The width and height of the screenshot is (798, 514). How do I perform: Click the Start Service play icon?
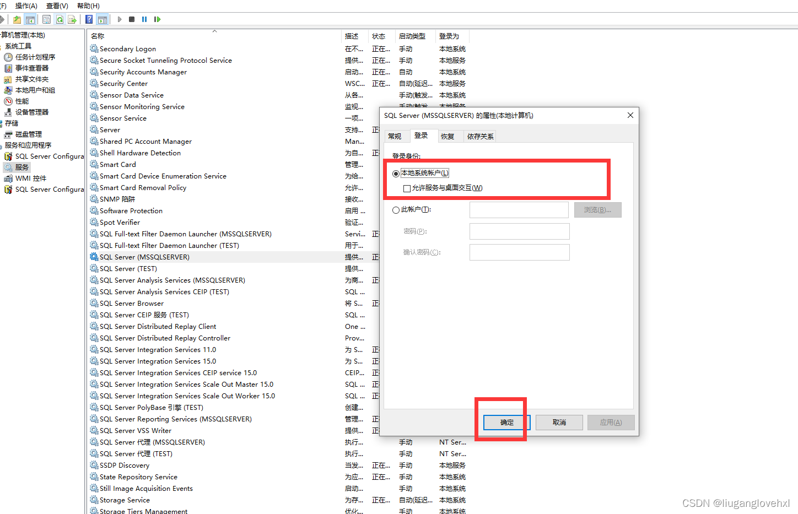(120, 19)
